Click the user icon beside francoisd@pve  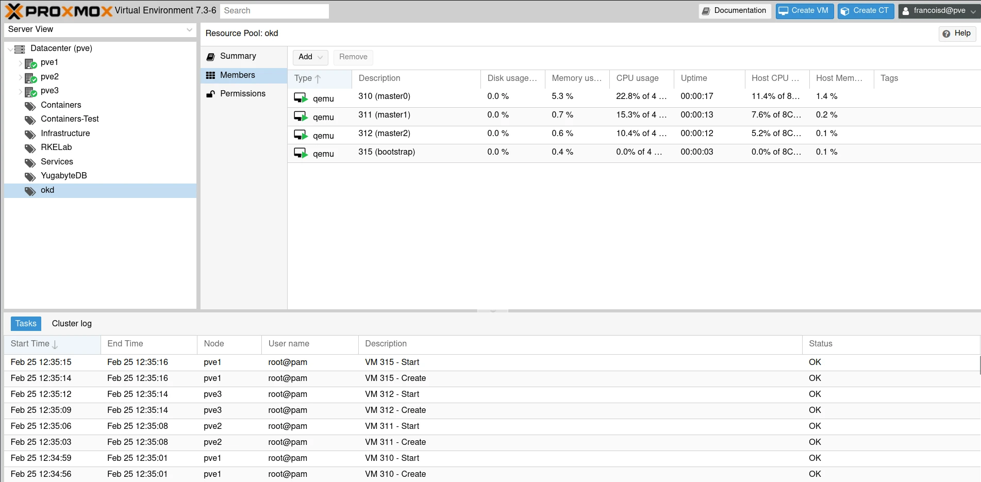coord(906,11)
